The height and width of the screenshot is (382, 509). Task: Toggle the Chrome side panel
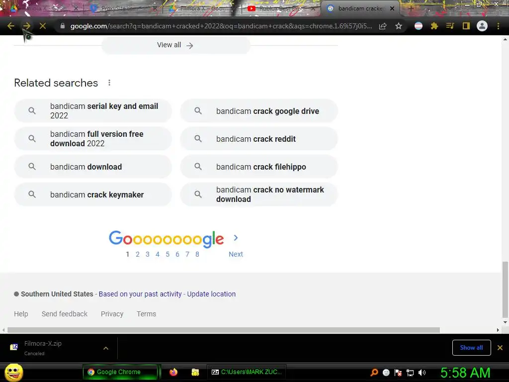pos(466,26)
